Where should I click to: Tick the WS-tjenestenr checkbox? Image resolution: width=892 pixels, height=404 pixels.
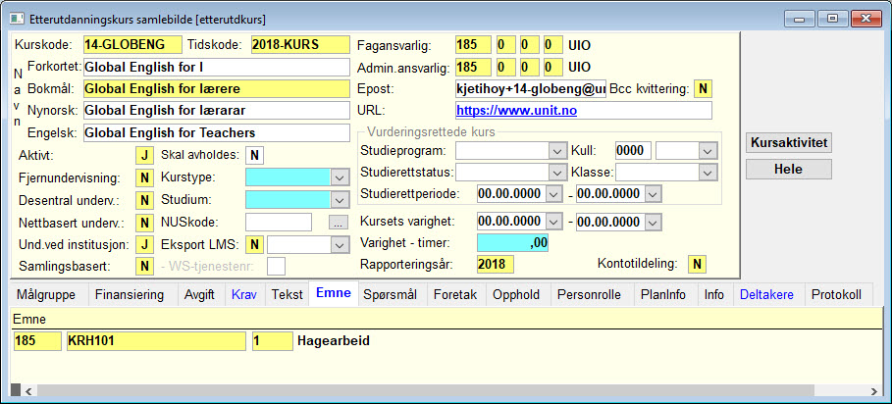(277, 266)
